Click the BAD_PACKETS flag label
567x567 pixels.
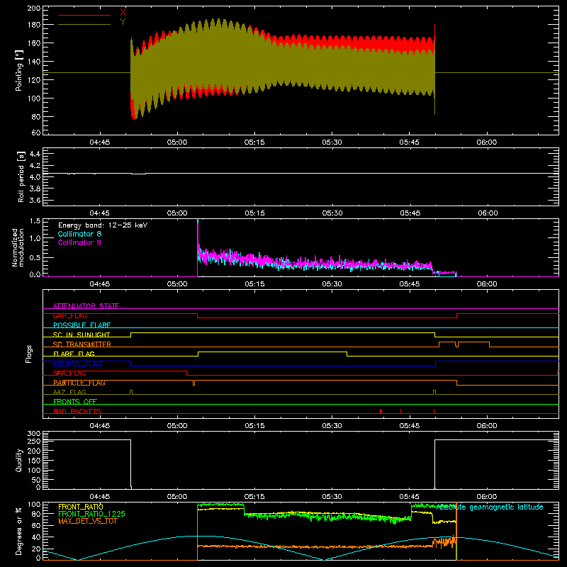[x=77, y=411]
